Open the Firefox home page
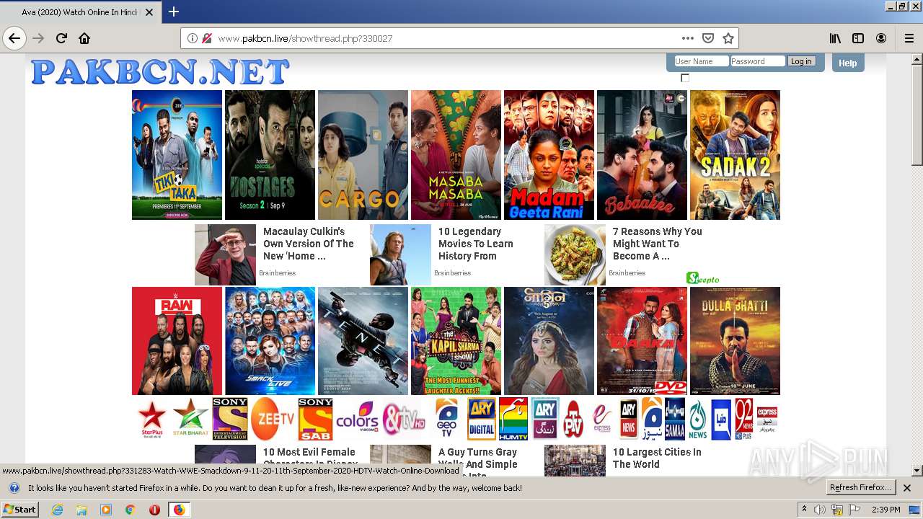 (x=84, y=38)
